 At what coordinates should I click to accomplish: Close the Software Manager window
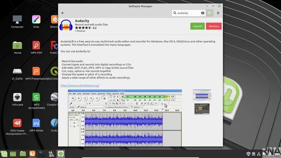[x=219, y=6]
